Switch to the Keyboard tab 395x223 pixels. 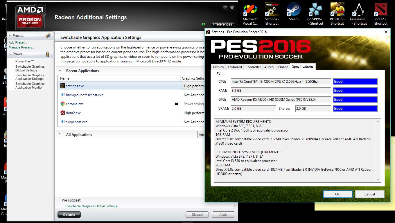[x=235, y=67]
